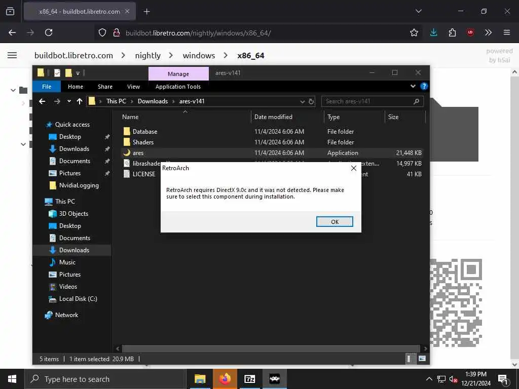
Task: Select the Shaders folder
Action: [143, 142]
